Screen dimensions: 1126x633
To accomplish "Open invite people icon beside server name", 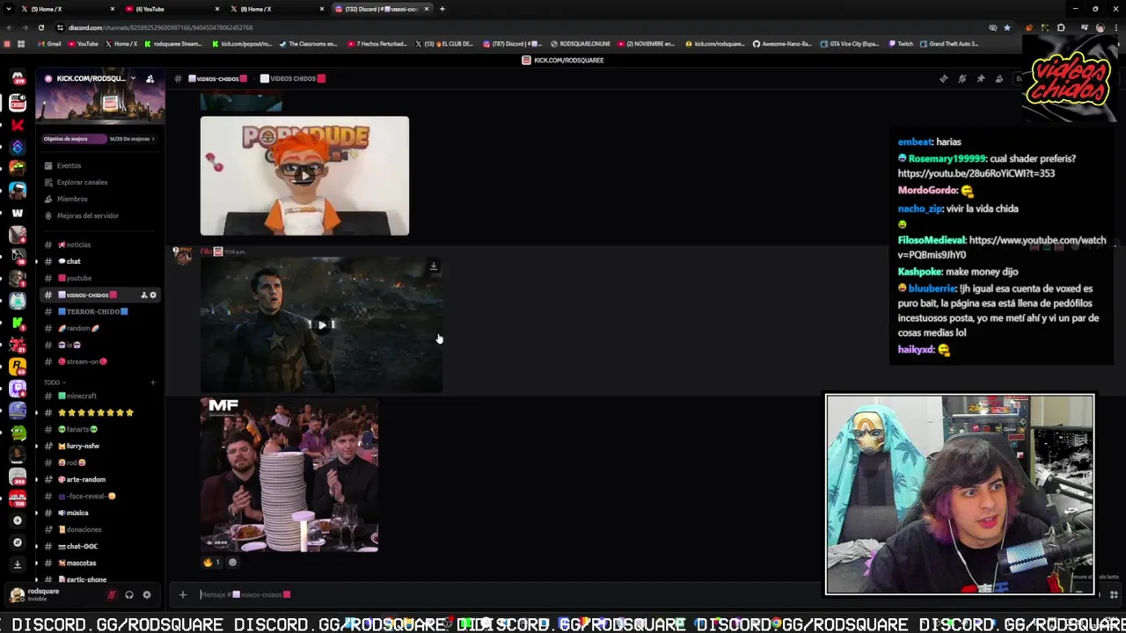I will (150, 79).
